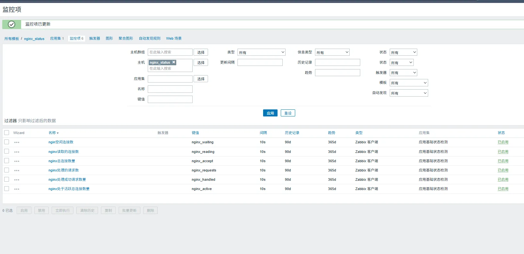Click the 应用 filter button
The width and height of the screenshot is (524, 254).
click(270, 113)
